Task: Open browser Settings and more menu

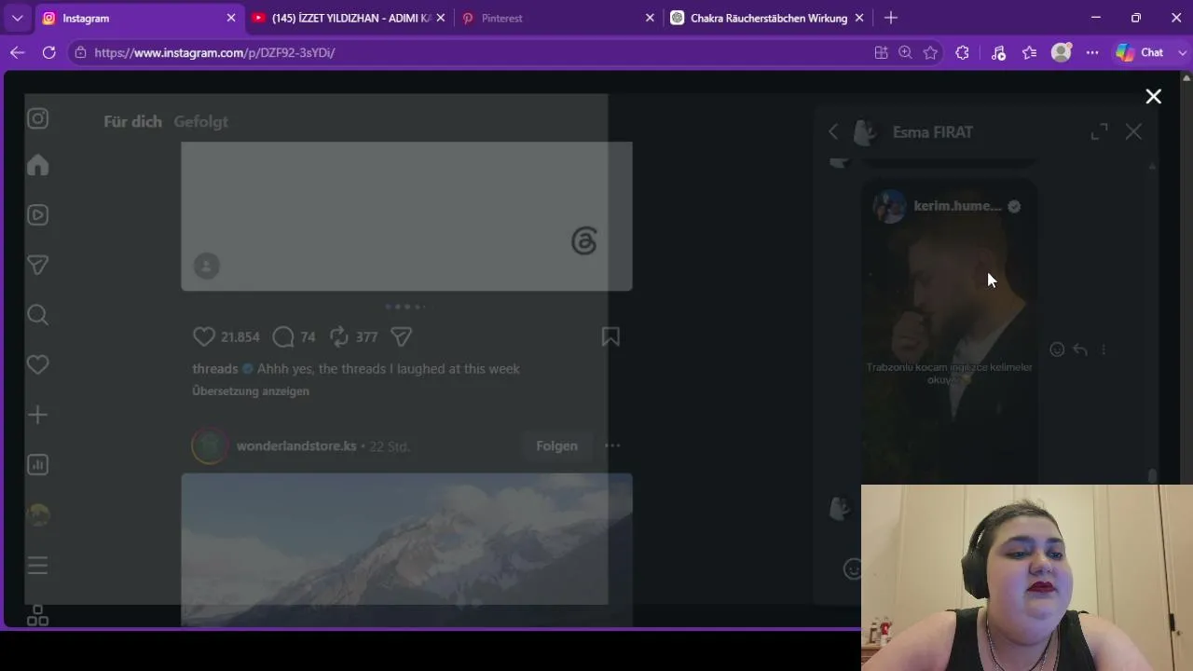Action: point(1092,53)
